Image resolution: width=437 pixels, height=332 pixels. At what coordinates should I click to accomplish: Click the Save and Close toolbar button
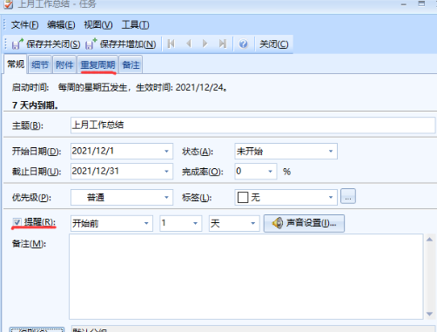(x=46, y=44)
